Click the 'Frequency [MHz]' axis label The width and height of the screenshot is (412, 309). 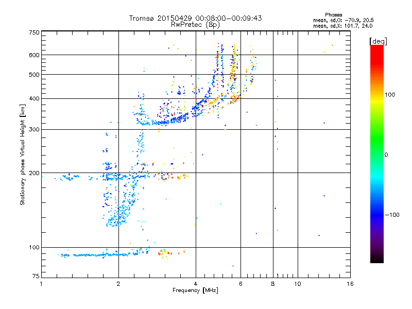pyautogui.click(x=195, y=290)
